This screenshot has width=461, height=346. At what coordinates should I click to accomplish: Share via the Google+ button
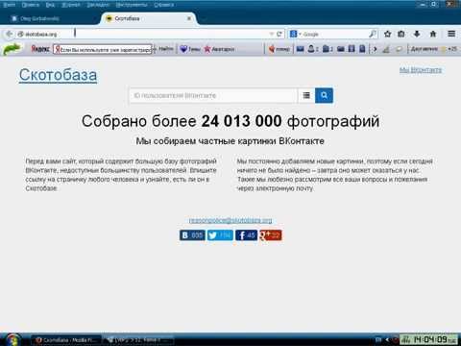271,235
